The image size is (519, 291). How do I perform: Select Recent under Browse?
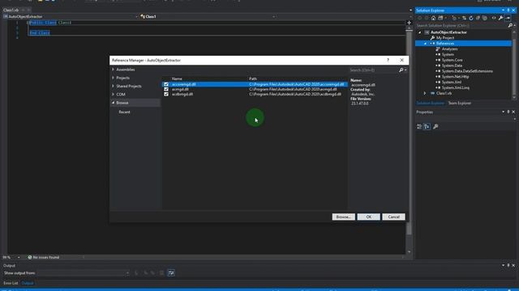coord(124,112)
